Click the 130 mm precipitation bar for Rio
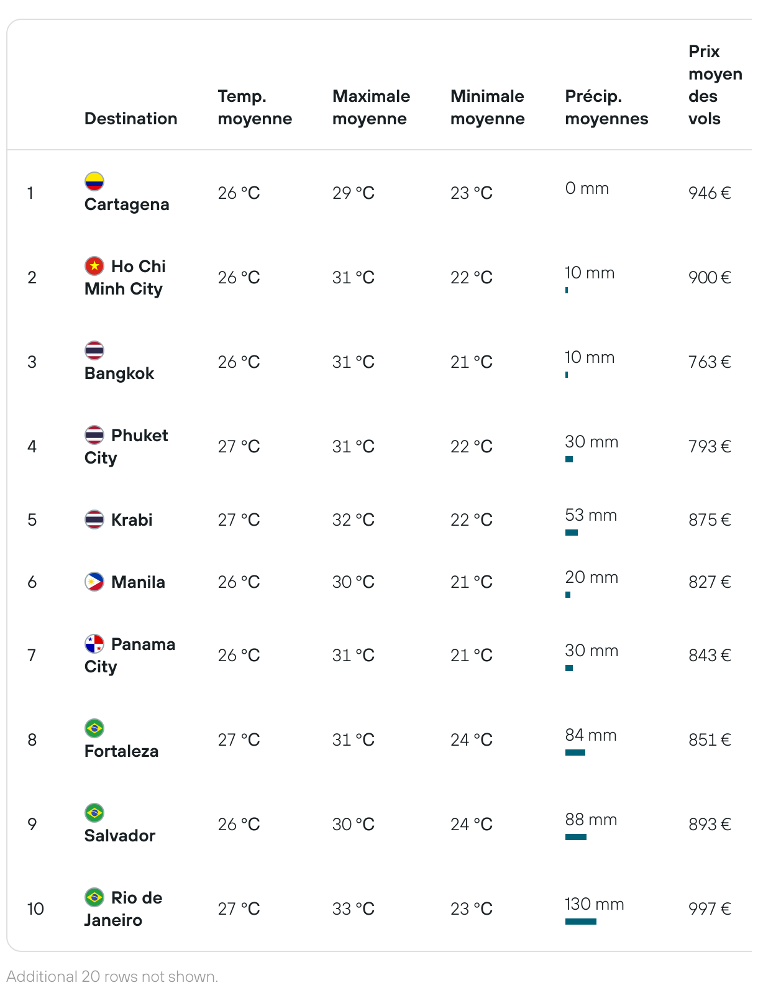Viewport: 758px width, 993px height. [581, 922]
